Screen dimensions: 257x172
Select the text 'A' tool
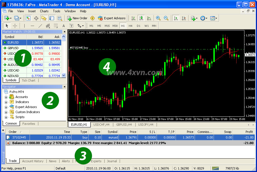pyautogui.click(x=63, y=26)
